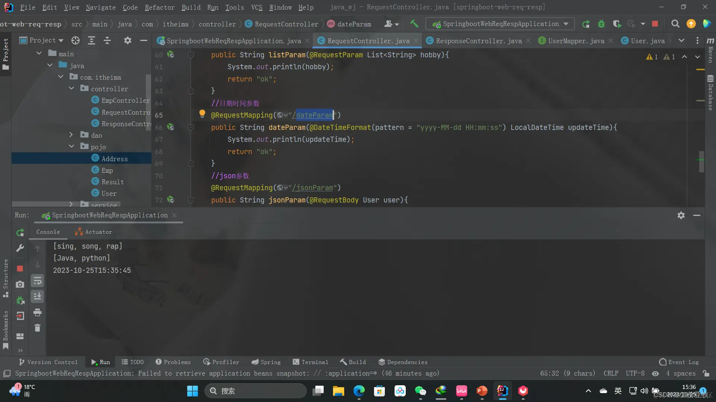Open Search Everywhere magnifier icon
716x402 pixels.
675,24
